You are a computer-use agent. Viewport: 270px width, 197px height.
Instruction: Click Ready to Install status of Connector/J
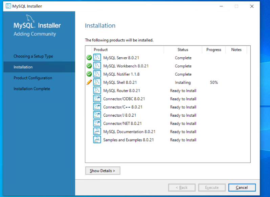point(183,115)
